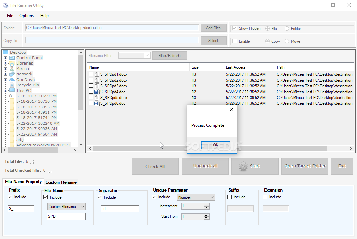Click the Filter/Refresh button
The image size is (357, 239).
(x=170, y=56)
